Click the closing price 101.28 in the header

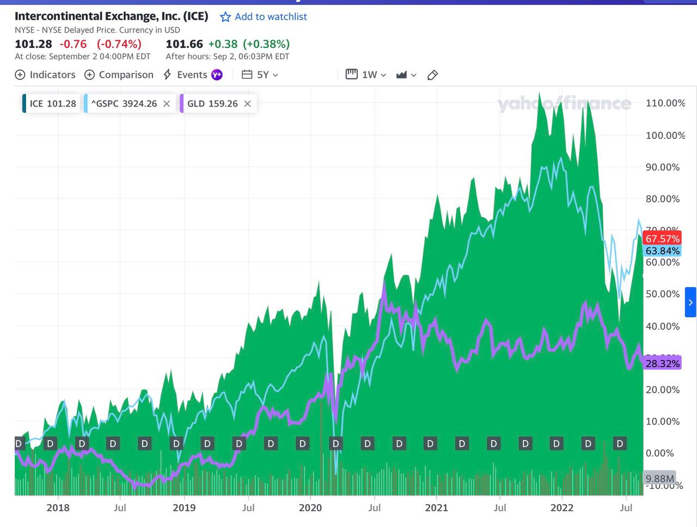point(33,44)
